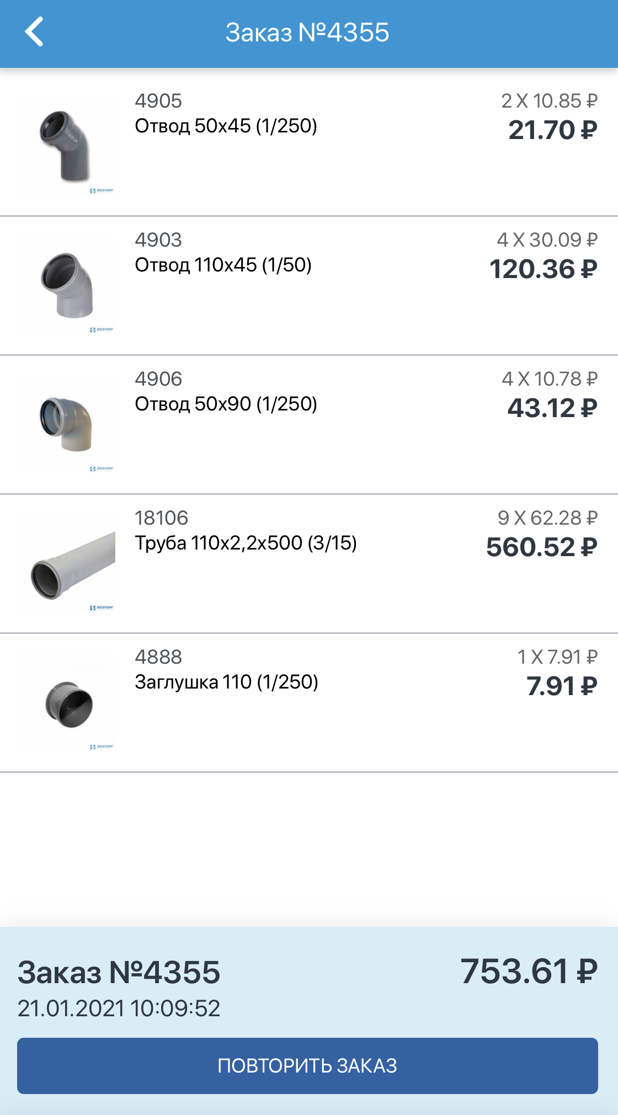Tap the order date 21.01.2021 10:09:52
The height and width of the screenshot is (1115, 618).
119,1009
